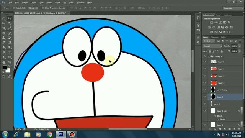Hide Layer 7 visibility eye
The image size is (245, 138).
pyautogui.click(x=204, y=76)
